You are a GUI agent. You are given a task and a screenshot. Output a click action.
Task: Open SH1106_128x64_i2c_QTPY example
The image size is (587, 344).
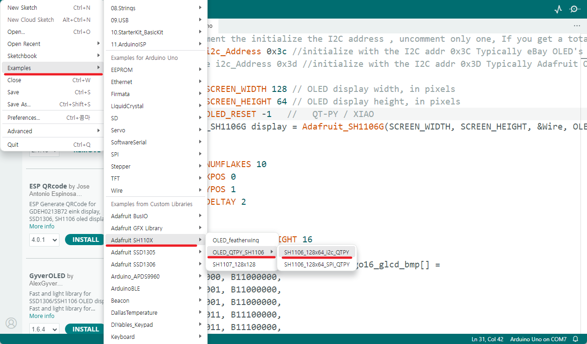click(x=317, y=253)
